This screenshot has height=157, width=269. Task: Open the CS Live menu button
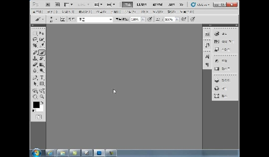point(200,5)
